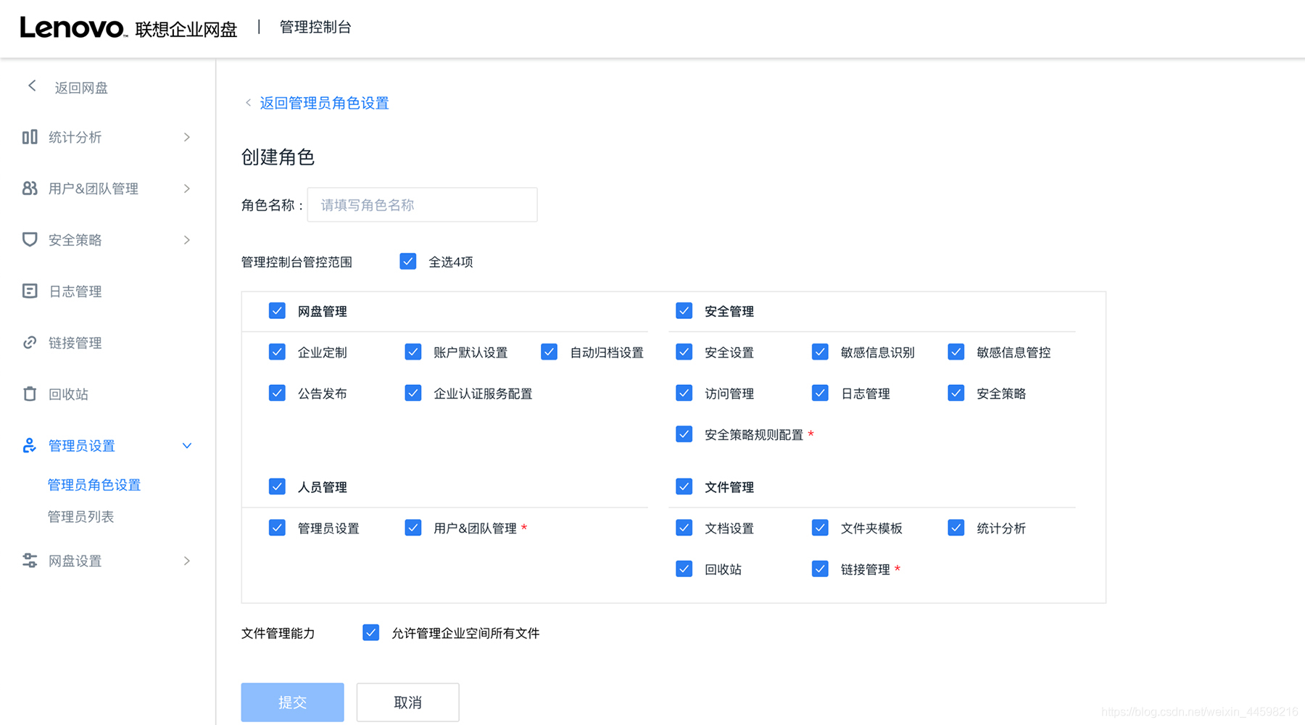Click the back arrow icon beside 返回网盘
Image resolution: width=1305 pixels, height=725 pixels.
[32, 86]
